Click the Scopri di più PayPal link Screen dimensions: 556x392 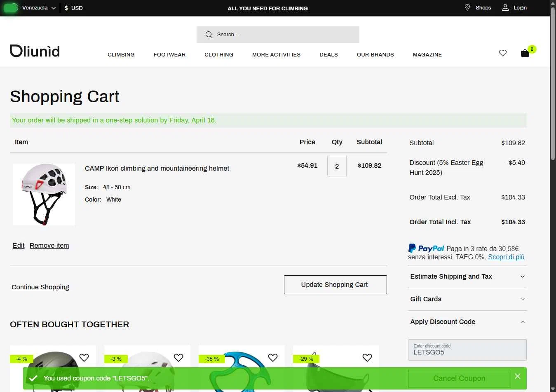tap(506, 257)
